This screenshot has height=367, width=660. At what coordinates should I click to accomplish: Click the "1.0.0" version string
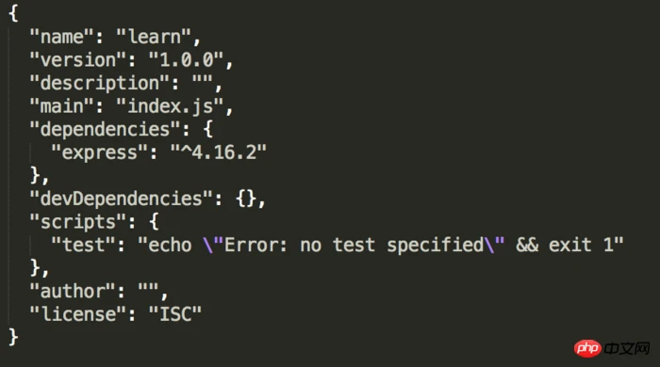point(186,60)
